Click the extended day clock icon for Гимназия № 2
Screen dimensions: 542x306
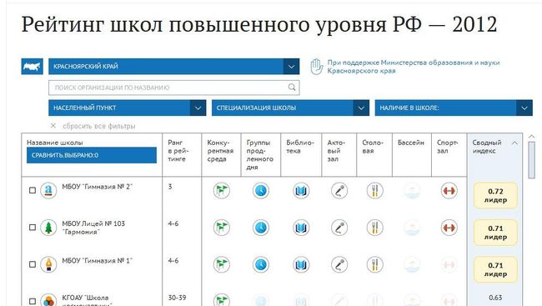261,190
